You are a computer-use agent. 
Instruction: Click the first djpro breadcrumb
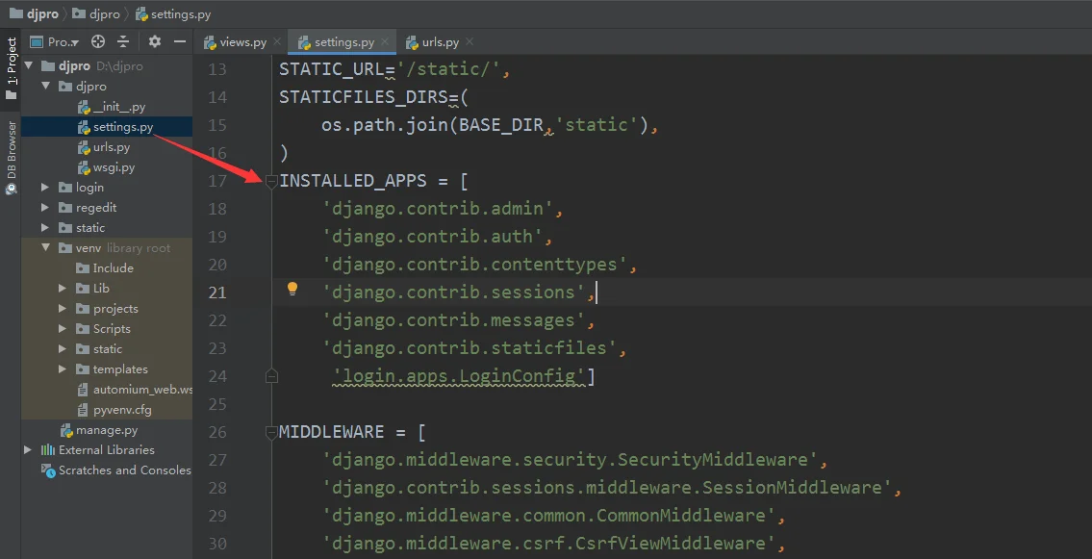pos(34,13)
